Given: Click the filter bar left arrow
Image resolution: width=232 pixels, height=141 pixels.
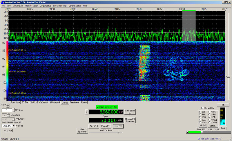Looking at the screenshot, I should [187, 132].
